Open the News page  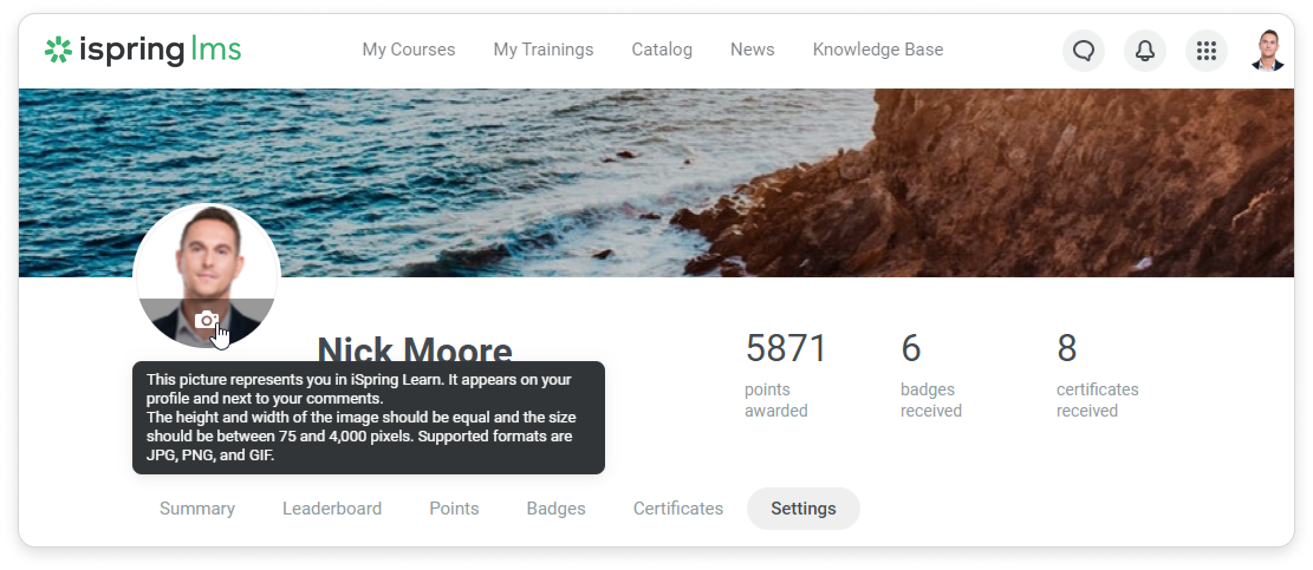752,50
